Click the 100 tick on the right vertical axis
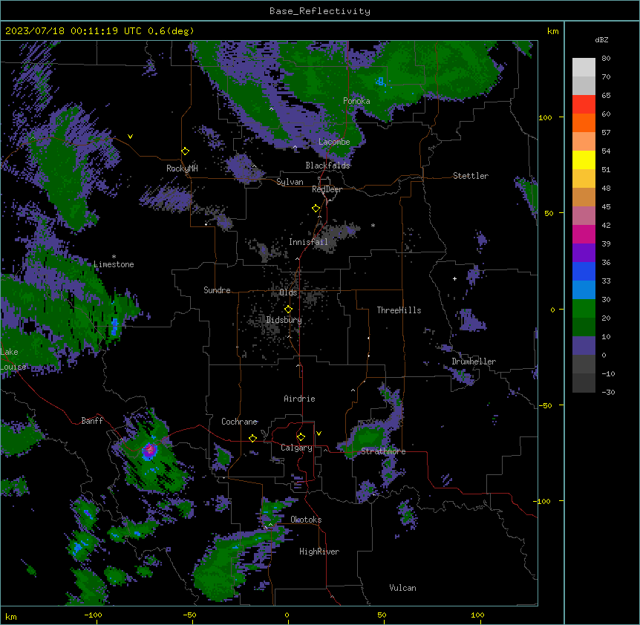The height and width of the screenshot is (625, 640). (545, 117)
